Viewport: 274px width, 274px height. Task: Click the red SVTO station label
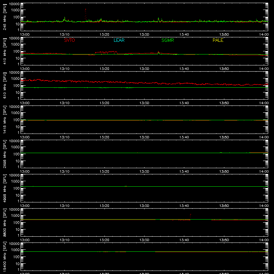coord(70,40)
